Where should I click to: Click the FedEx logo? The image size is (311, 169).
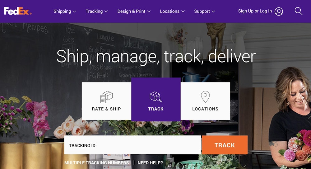(x=18, y=11)
